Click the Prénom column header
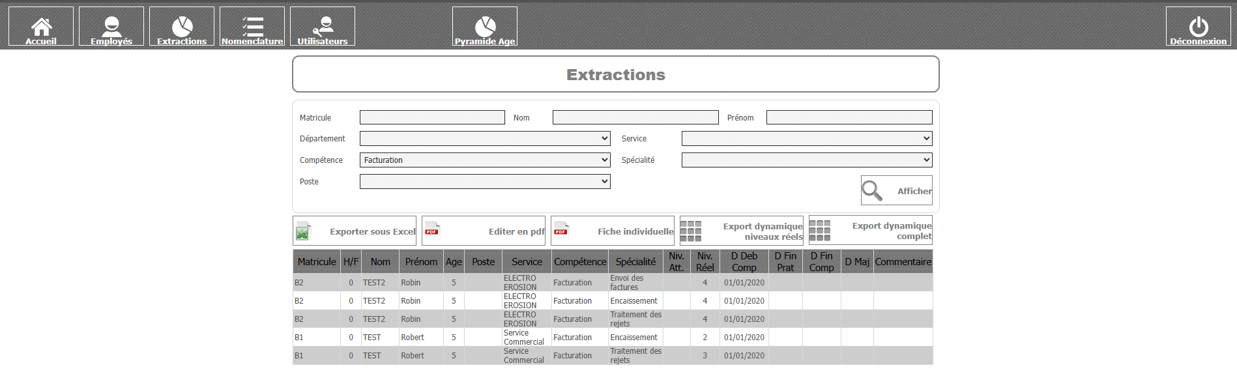The width and height of the screenshot is (1237, 389). click(x=421, y=261)
